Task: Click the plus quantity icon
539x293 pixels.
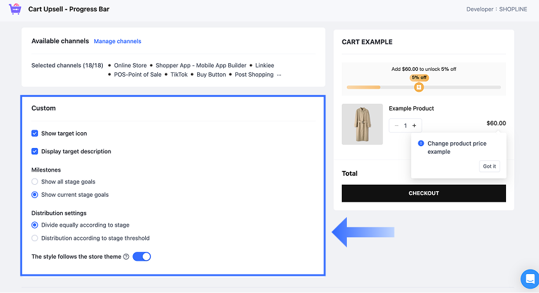Action: (414, 126)
